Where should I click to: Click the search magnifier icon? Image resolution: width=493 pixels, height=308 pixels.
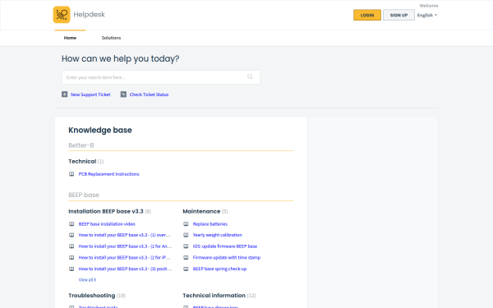(250, 76)
